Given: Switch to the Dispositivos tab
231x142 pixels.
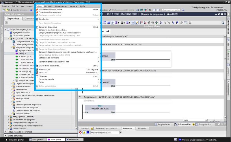Looking at the screenshot, I should (13, 18).
